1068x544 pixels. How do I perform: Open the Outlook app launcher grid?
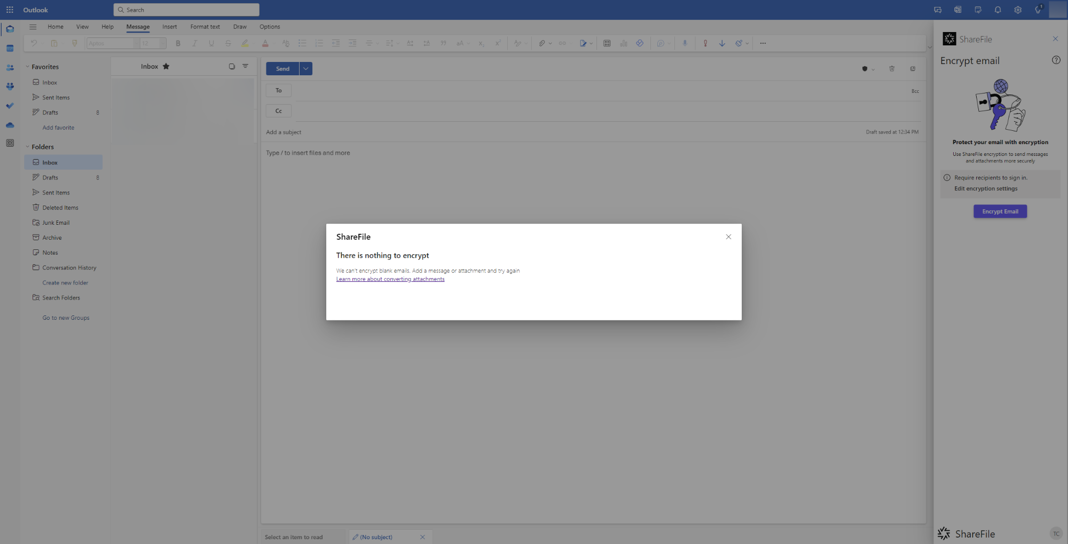[x=10, y=10]
